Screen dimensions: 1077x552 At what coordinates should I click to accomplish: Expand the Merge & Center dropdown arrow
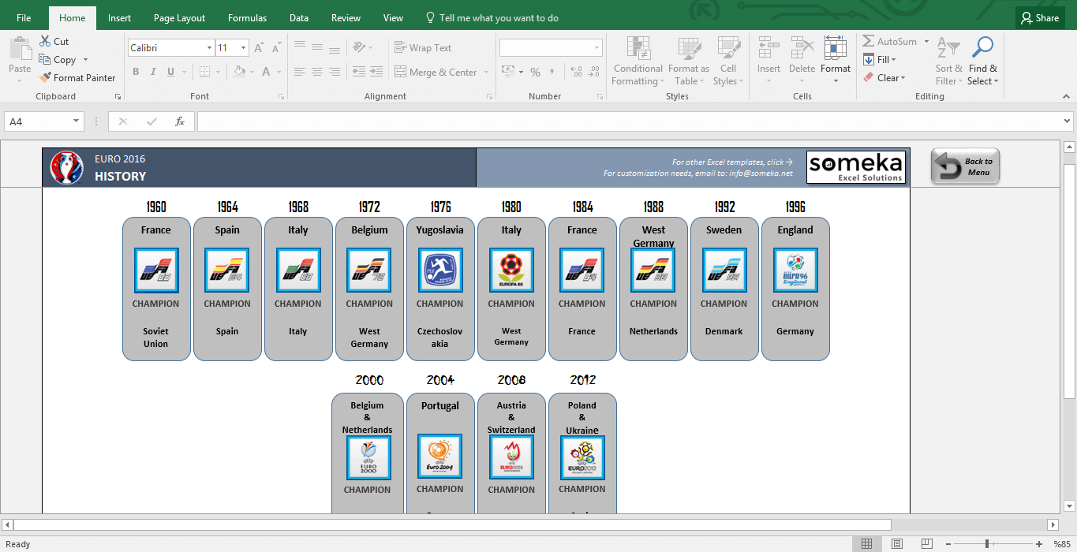pyautogui.click(x=486, y=73)
